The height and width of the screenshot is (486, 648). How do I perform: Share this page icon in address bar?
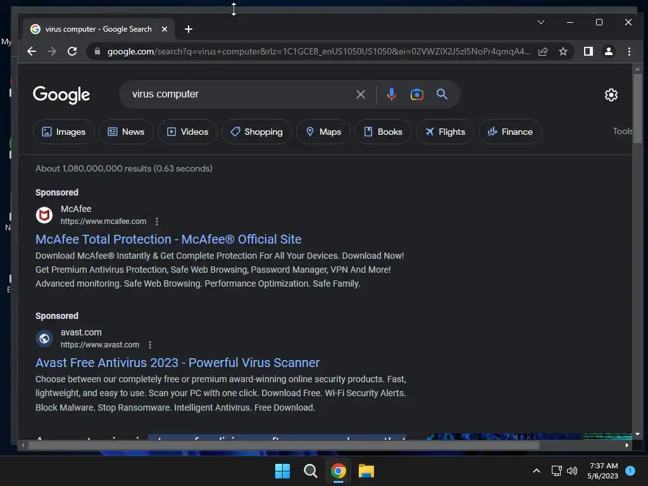click(543, 51)
